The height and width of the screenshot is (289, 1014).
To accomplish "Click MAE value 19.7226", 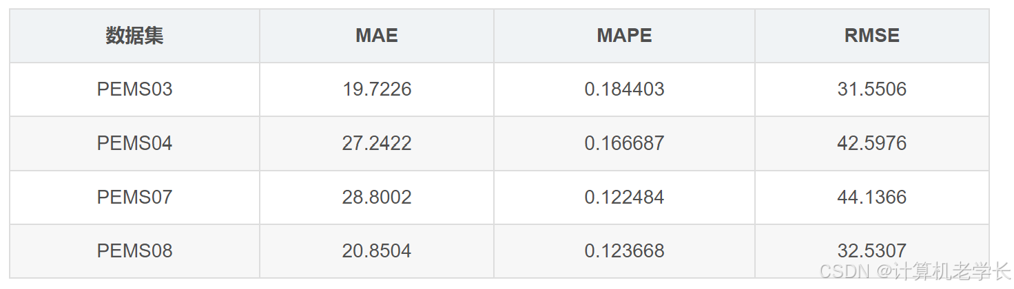I will [x=377, y=89].
